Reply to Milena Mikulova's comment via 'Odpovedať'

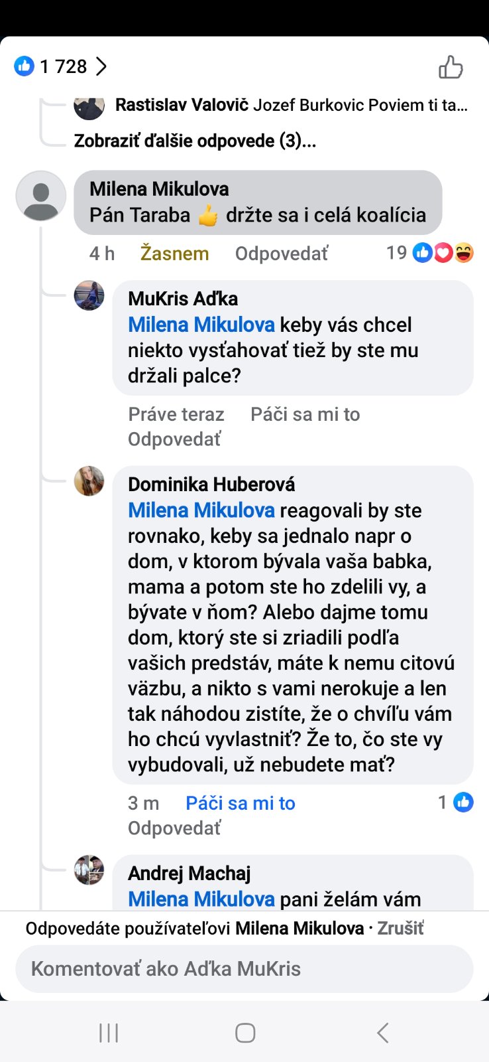point(281,254)
